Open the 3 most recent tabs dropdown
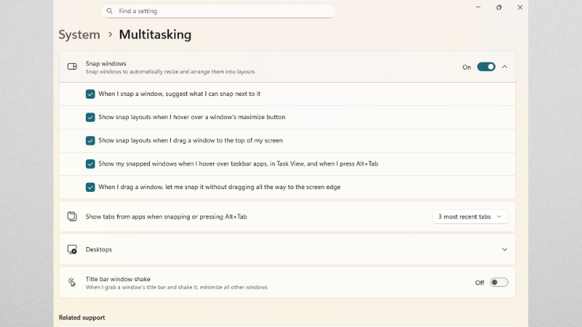Viewport: 582px width, 327px height. [x=470, y=217]
